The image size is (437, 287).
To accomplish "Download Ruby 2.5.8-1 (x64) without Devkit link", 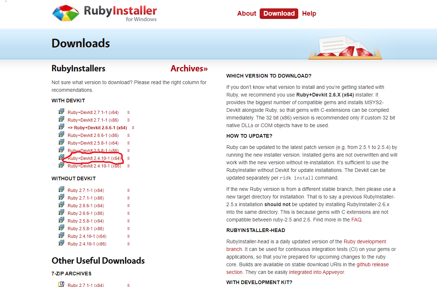I will (86, 221).
